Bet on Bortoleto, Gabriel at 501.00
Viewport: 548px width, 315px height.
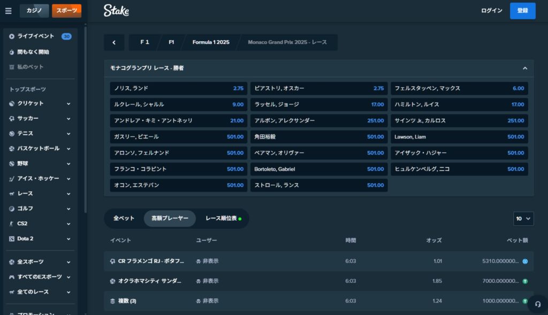319,170
